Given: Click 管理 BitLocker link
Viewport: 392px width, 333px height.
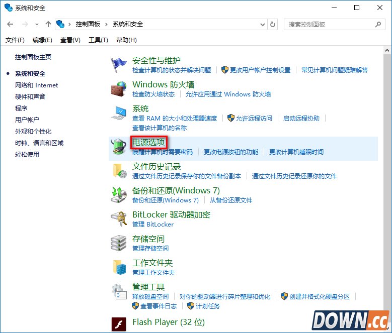Looking at the screenshot, I should [153, 224].
